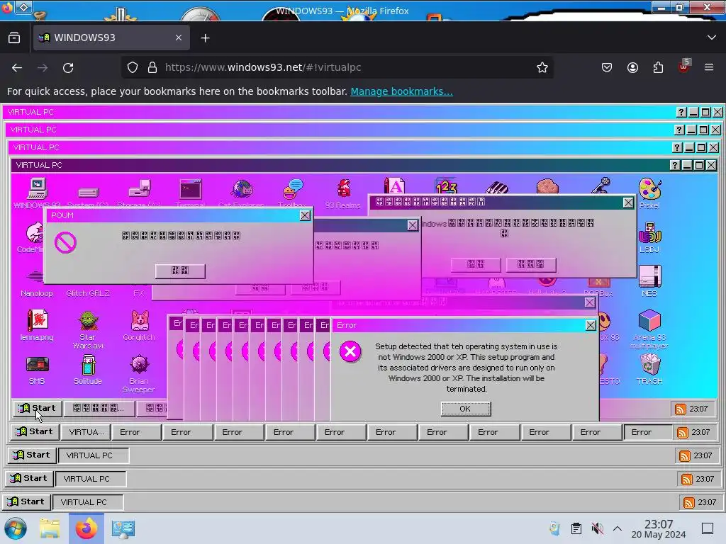
Task: Launch the Piskel paint palette icon
Action: (x=649, y=193)
